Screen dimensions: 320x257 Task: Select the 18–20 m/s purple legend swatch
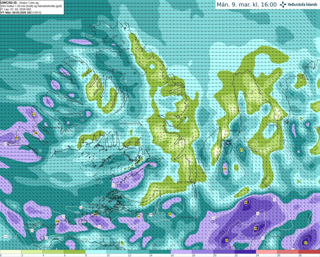203,252
